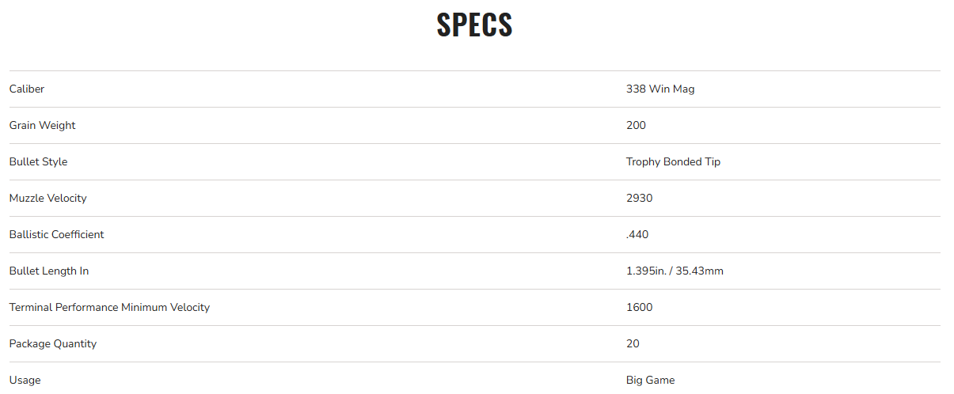Click the Muzzle Velocity label

(48, 199)
